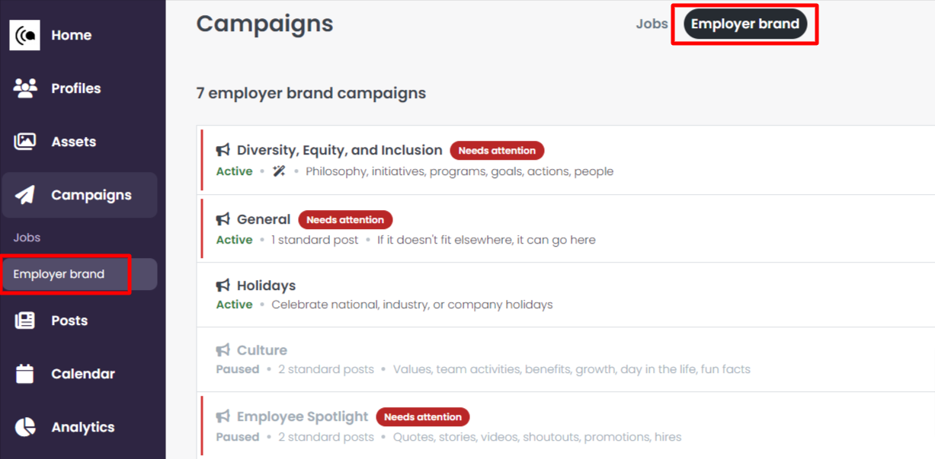The width and height of the screenshot is (935, 459).
Task: Click the Analytics pie chart icon
Action: coord(25,427)
